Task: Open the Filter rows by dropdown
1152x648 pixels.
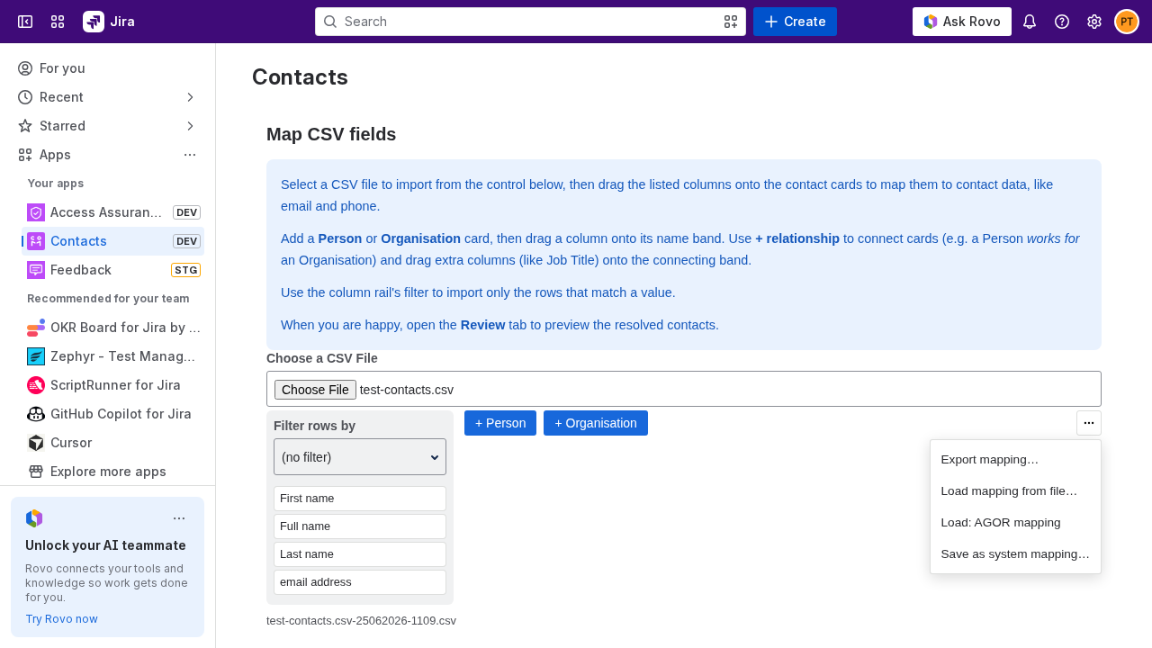Action: coord(360,457)
